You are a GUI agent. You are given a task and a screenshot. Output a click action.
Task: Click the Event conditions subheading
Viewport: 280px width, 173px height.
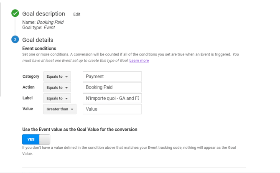point(39,48)
